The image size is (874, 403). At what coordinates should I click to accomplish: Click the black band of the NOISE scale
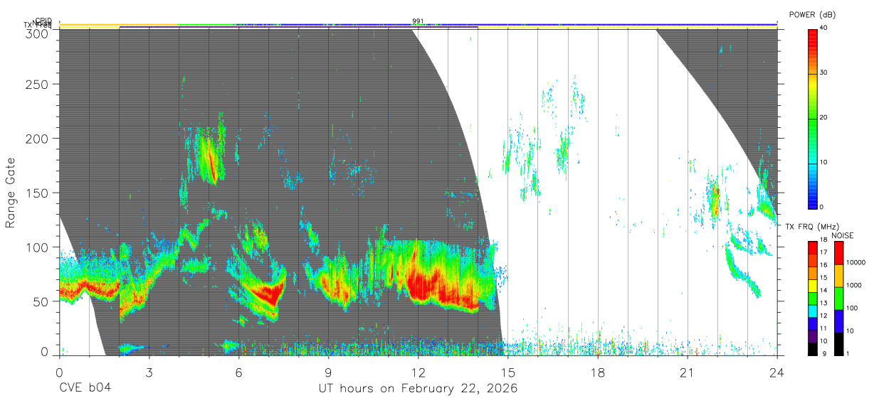click(838, 344)
